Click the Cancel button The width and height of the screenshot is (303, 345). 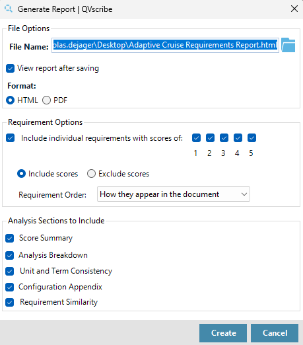coord(275,333)
